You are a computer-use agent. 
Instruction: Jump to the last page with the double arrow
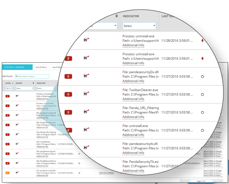(x=220, y=181)
